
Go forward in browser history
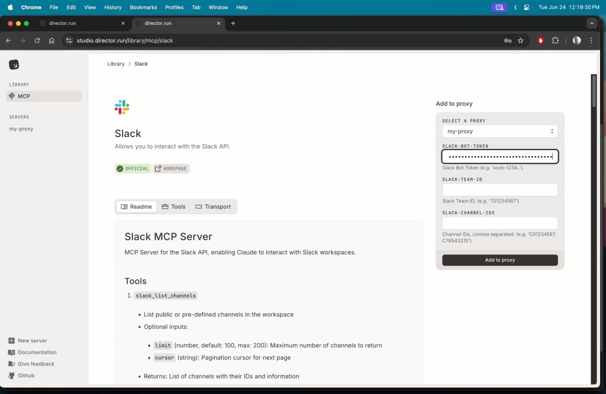point(23,40)
